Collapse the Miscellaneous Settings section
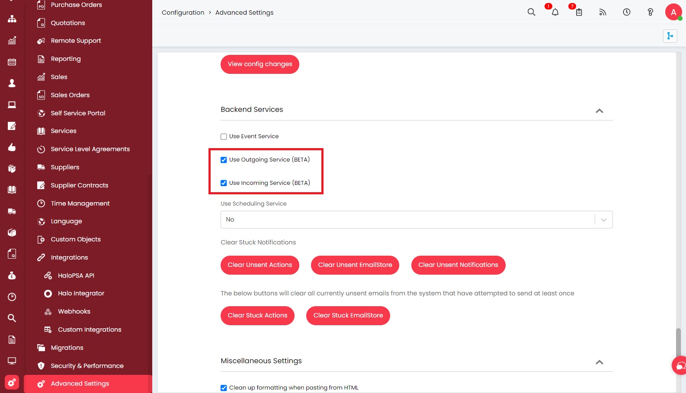686x393 pixels. (599, 362)
